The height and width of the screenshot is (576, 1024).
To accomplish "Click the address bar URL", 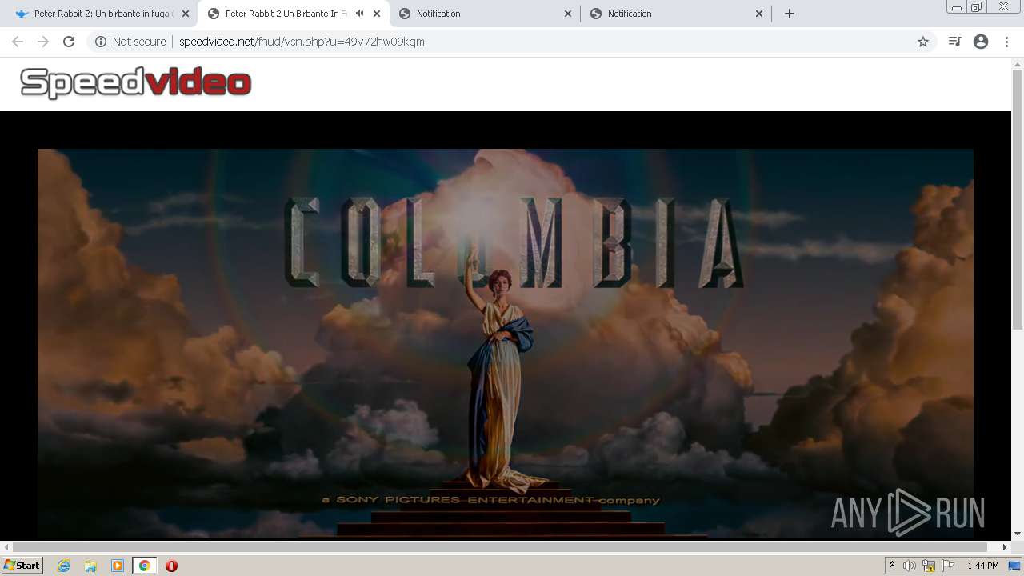I will [302, 42].
